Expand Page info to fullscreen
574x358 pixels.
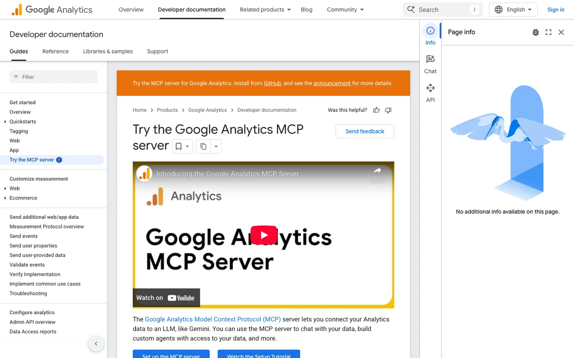point(548,32)
